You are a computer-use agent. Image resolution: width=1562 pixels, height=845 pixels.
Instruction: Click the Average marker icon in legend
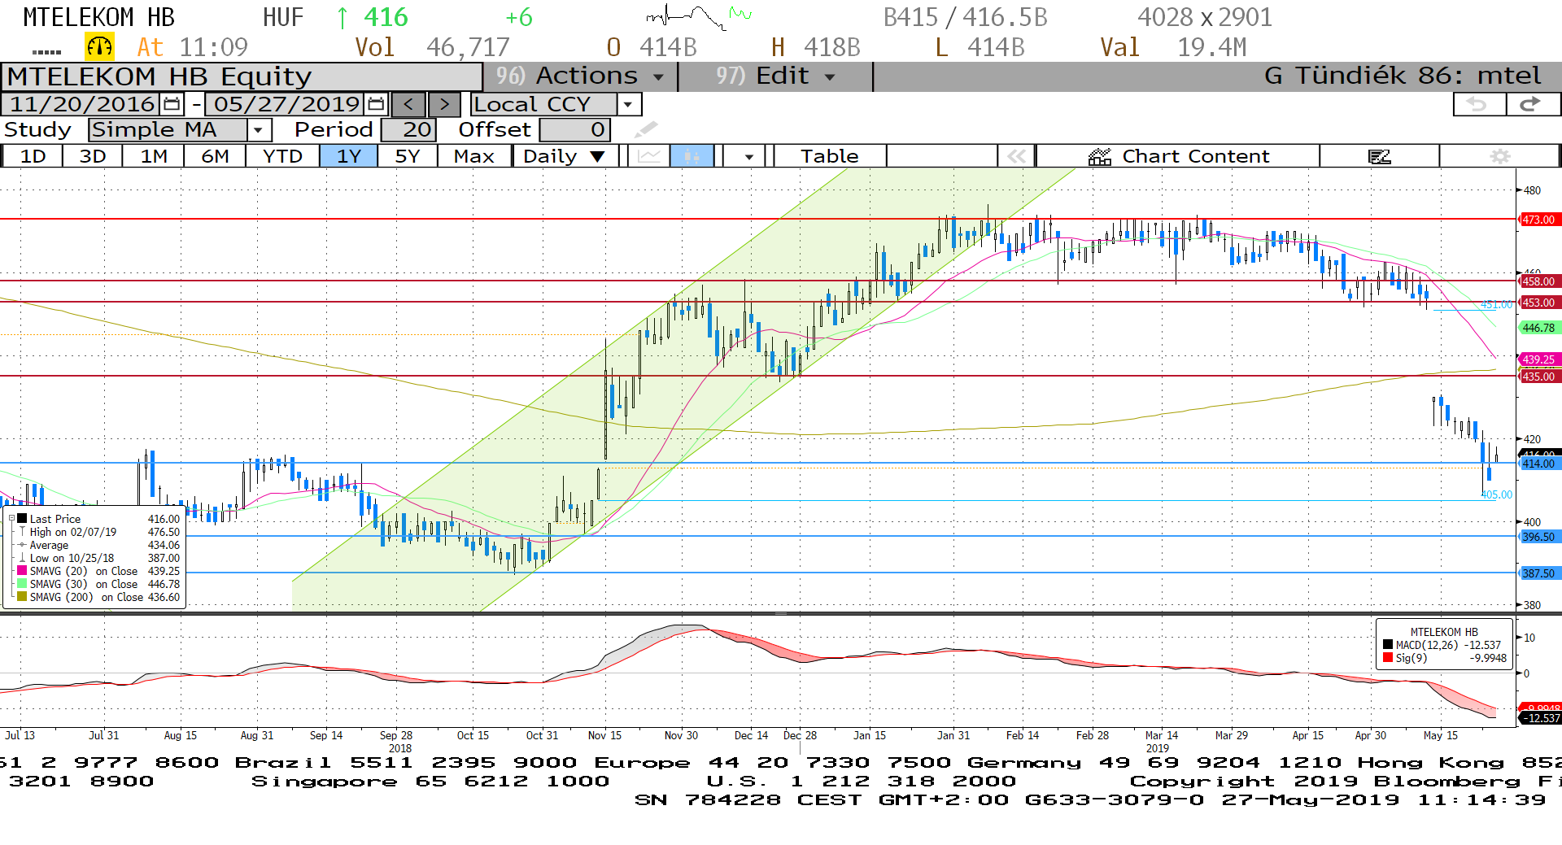[x=23, y=545]
